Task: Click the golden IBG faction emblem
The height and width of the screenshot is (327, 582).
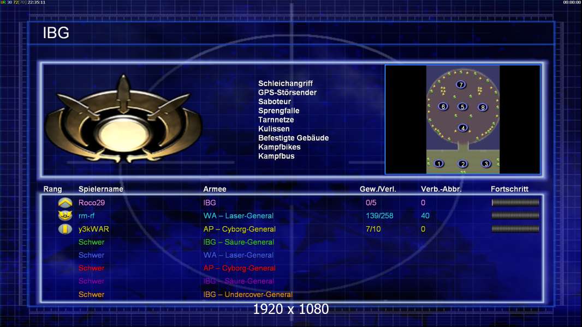Action: [x=123, y=119]
